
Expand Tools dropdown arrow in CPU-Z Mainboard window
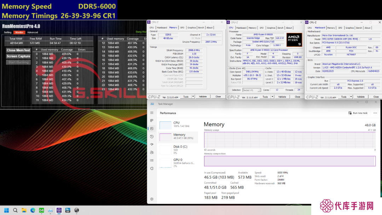click(x=351, y=97)
